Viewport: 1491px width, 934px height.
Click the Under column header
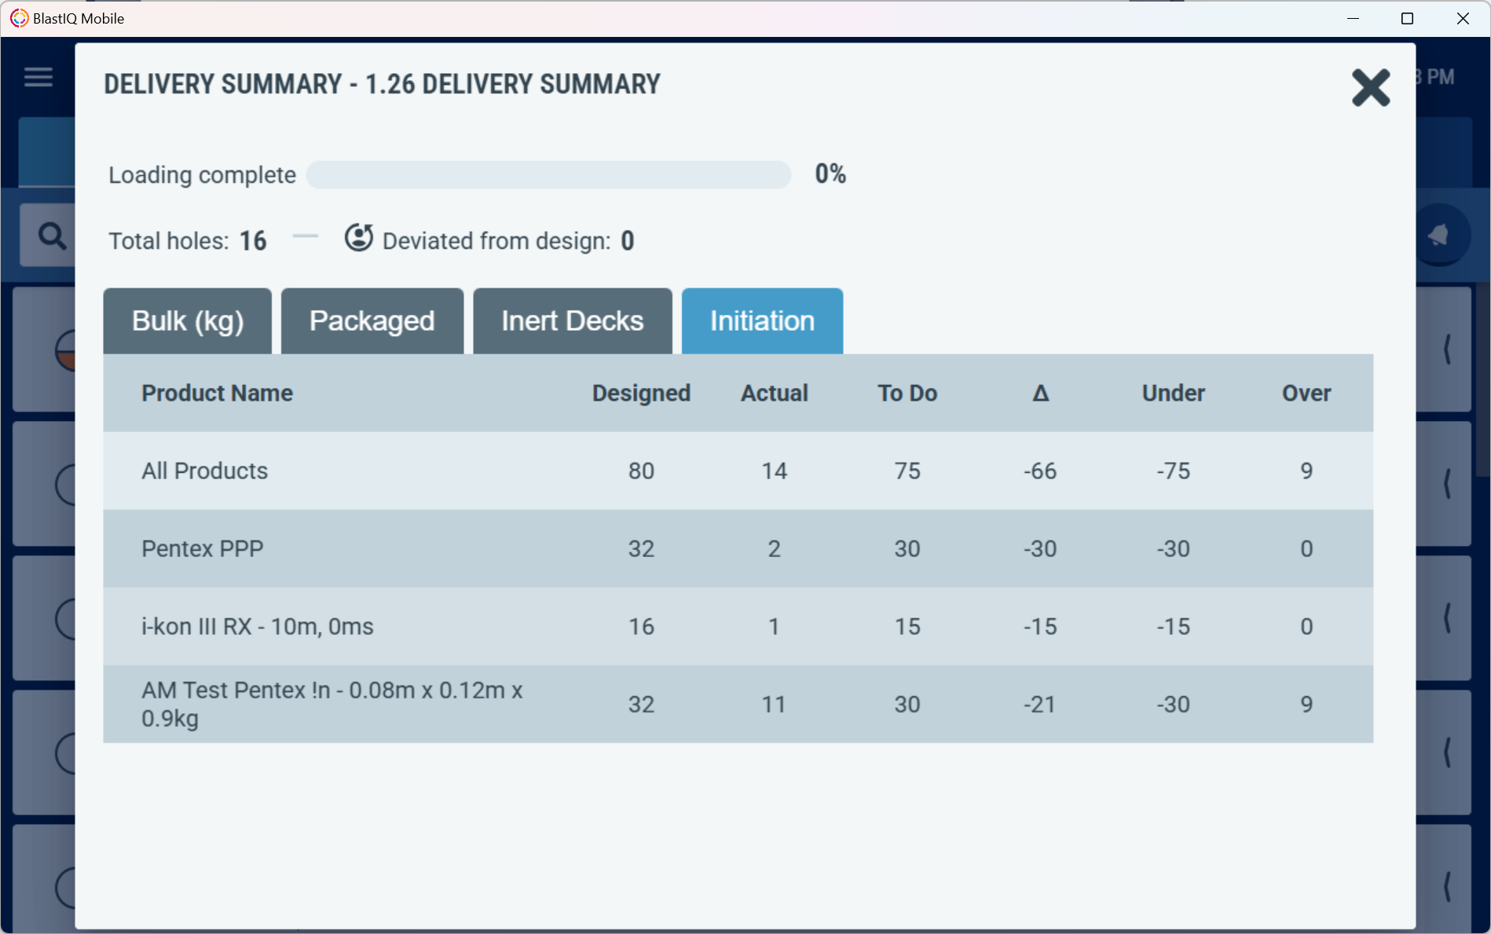click(x=1173, y=393)
